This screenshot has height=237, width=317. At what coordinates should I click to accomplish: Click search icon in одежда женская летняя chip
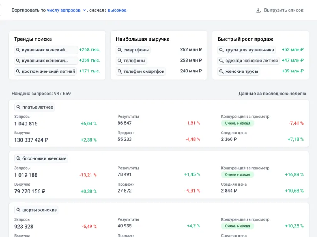[x=221, y=61]
